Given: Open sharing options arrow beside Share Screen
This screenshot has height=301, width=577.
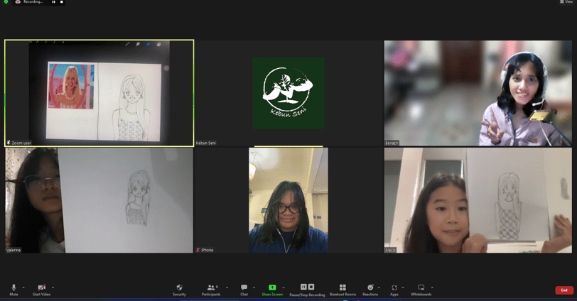Looking at the screenshot, I should tap(284, 288).
